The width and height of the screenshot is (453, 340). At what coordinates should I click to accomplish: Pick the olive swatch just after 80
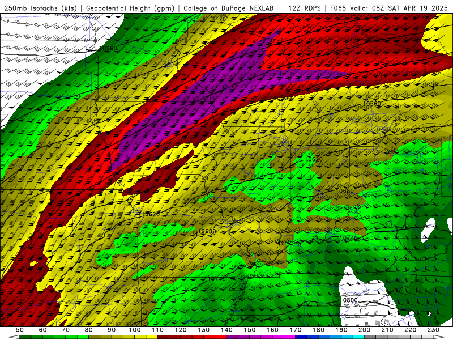click(x=94, y=337)
